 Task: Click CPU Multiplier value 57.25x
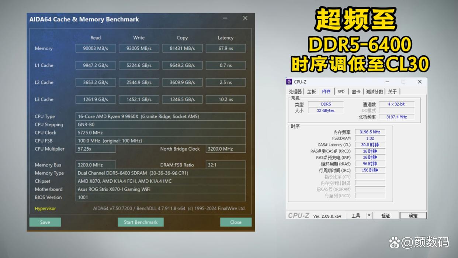tap(96, 149)
